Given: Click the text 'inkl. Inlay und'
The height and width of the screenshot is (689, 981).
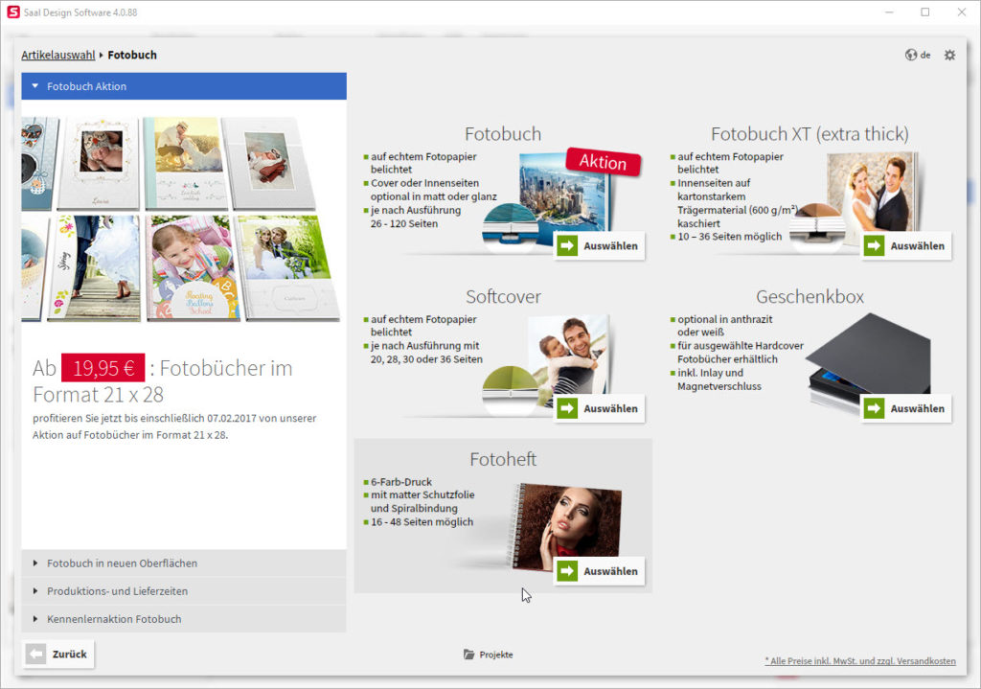Looking at the screenshot, I should [x=710, y=373].
